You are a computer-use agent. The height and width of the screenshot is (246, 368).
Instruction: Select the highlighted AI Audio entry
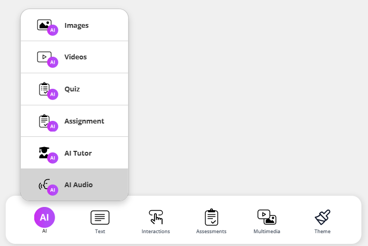coord(74,184)
